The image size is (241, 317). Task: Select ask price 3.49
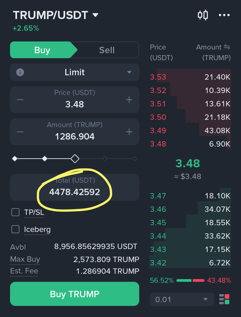158,131
